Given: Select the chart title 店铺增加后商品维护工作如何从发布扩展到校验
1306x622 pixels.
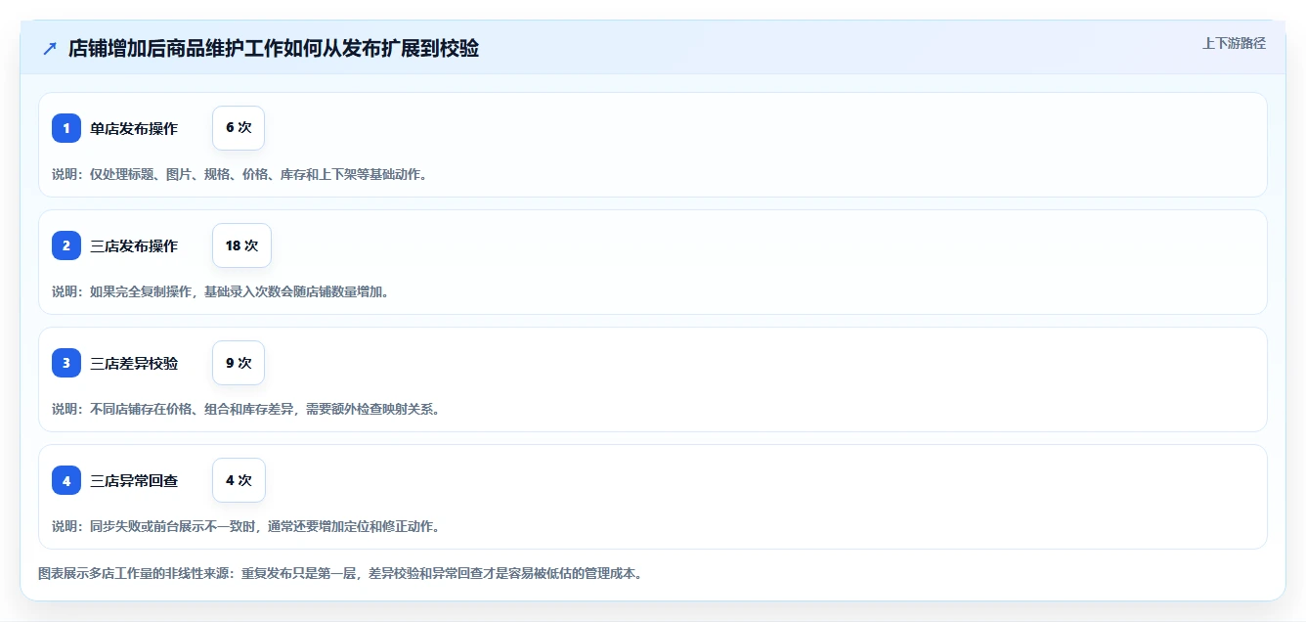Looking at the screenshot, I should pyautogui.click(x=274, y=49).
